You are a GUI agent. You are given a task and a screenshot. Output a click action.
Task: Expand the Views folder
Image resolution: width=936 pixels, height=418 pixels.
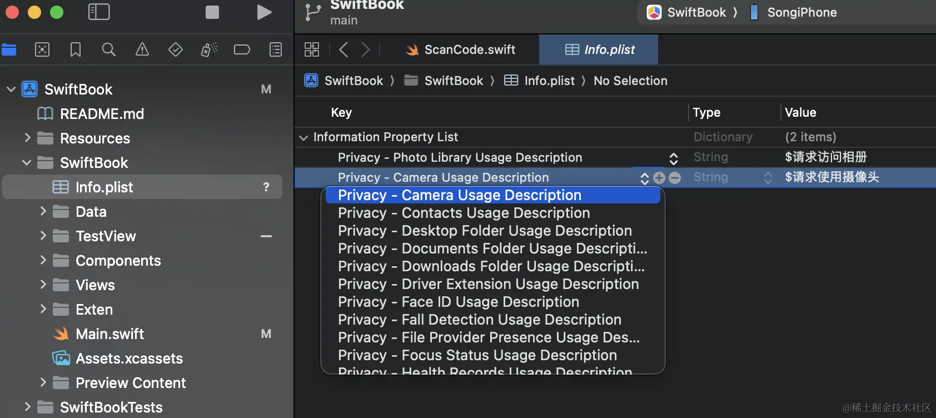point(43,285)
